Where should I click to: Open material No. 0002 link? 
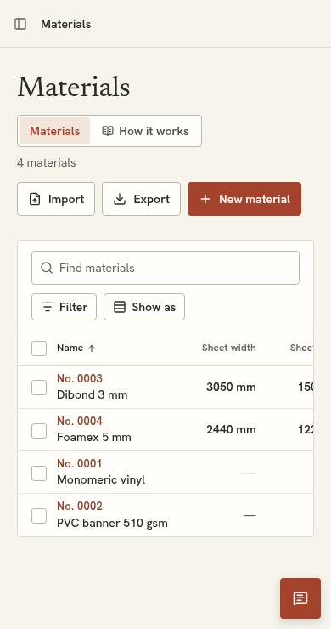pyautogui.click(x=80, y=506)
